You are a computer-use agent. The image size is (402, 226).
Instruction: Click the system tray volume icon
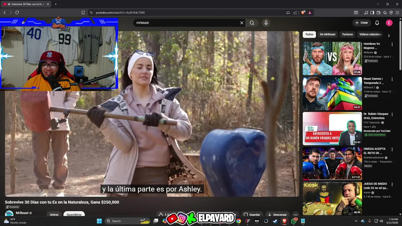pyautogui.click(x=382, y=221)
